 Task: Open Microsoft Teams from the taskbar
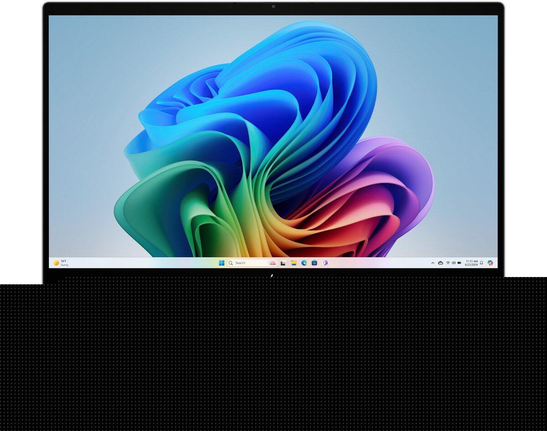[x=325, y=263]
